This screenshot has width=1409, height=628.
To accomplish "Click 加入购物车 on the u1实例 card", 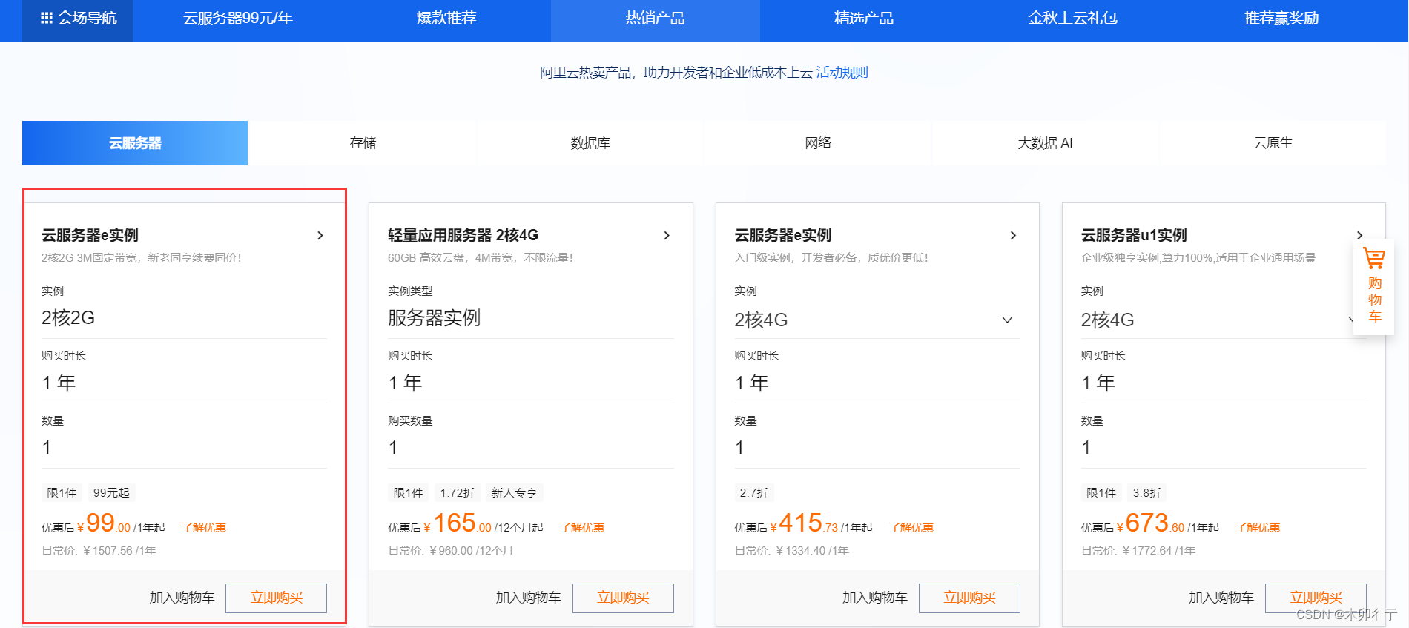I will (1221, 598).
